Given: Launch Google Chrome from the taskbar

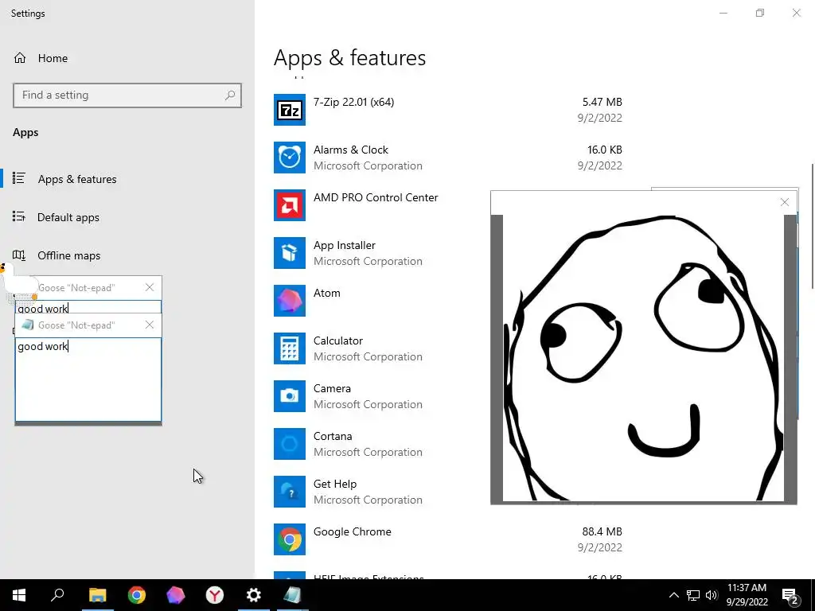Looking at the screenshot, I should 137,595.
